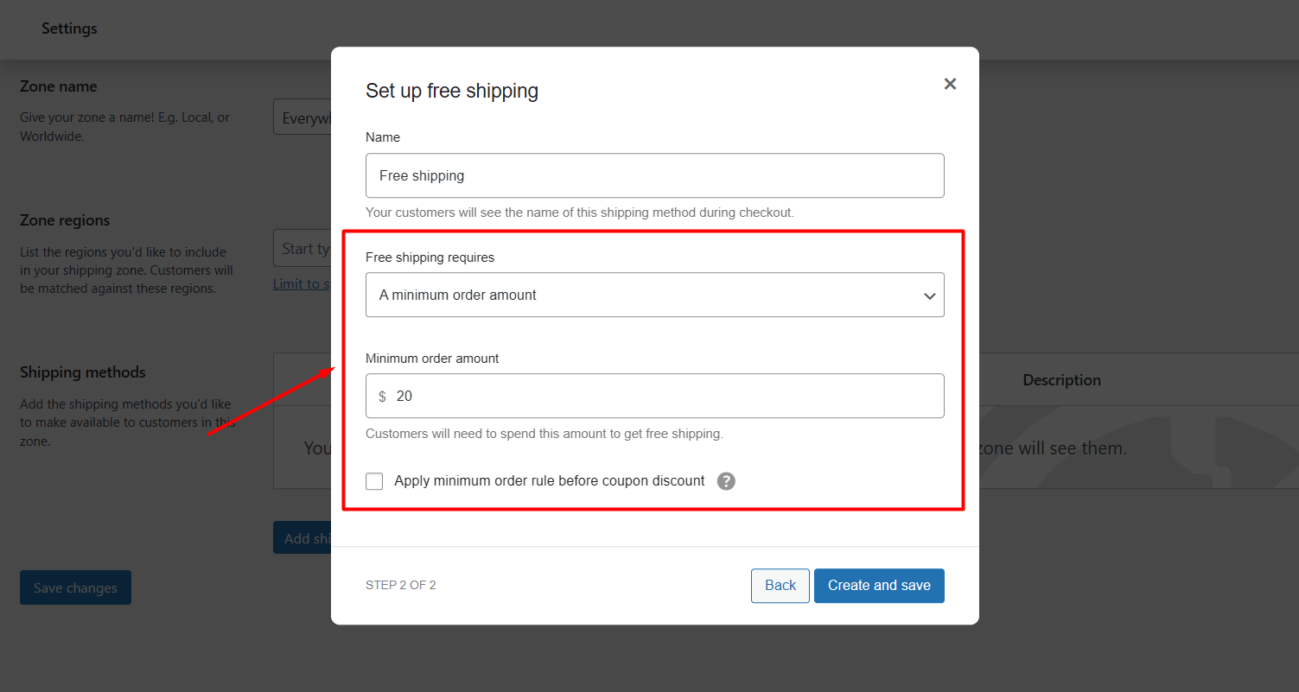This screenshot has height=692, width=1299.
Task: Click the Name field label
Action: 383,137
